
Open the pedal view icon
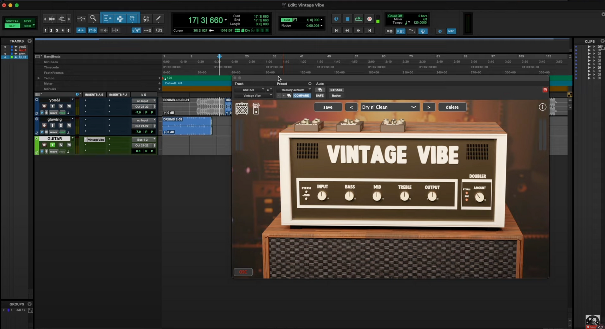click(256, 108)
